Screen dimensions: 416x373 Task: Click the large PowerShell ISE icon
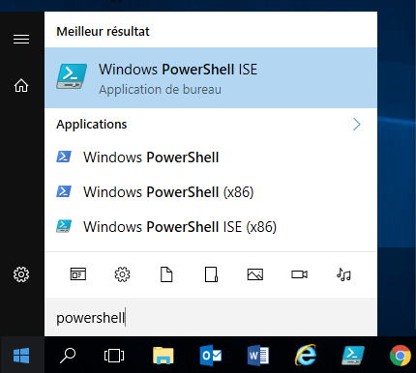click(72, 76)
